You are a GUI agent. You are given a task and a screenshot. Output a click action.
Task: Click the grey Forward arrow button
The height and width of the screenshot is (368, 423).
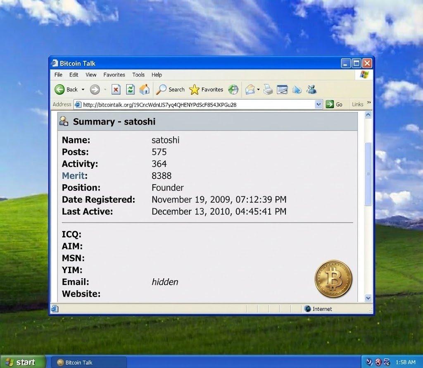[95, 89]
